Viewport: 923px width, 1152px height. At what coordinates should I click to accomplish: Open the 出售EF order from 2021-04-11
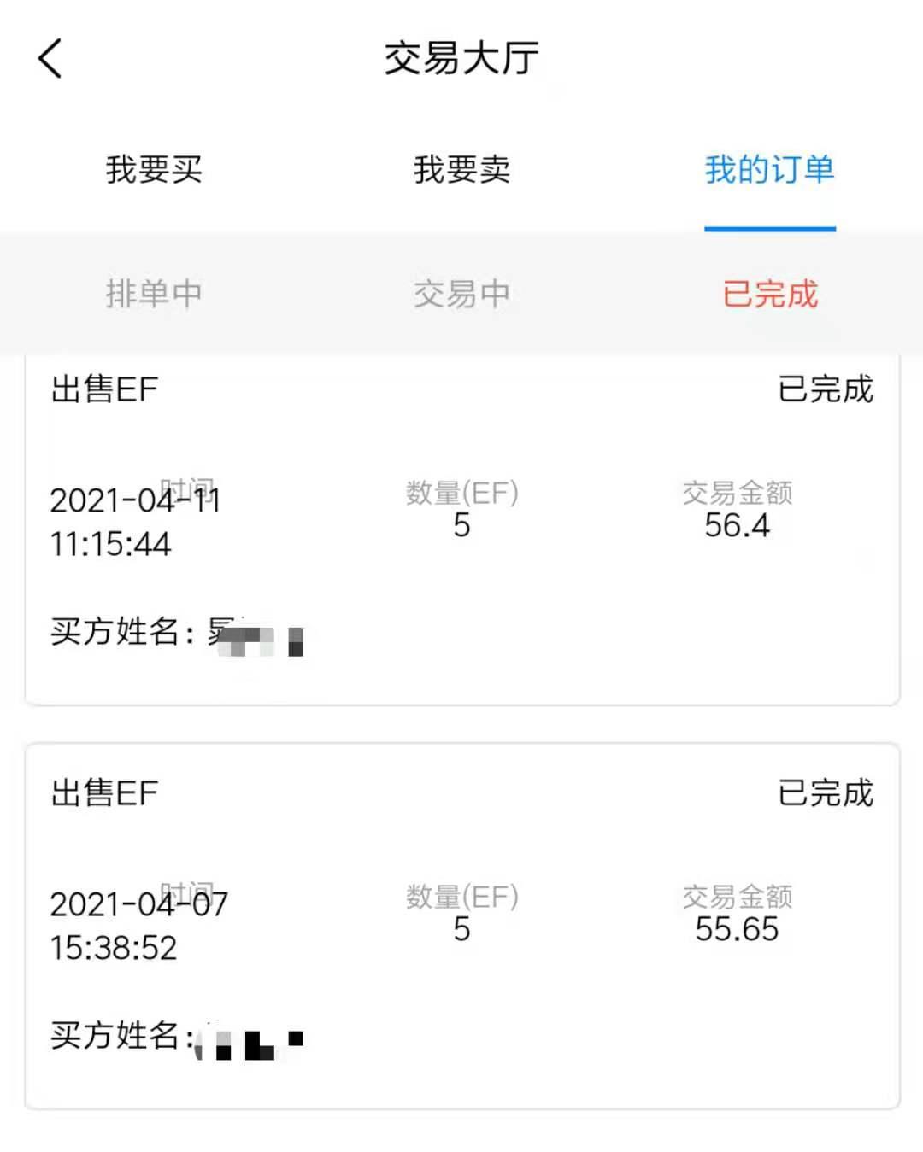click(x=462, y=529)
